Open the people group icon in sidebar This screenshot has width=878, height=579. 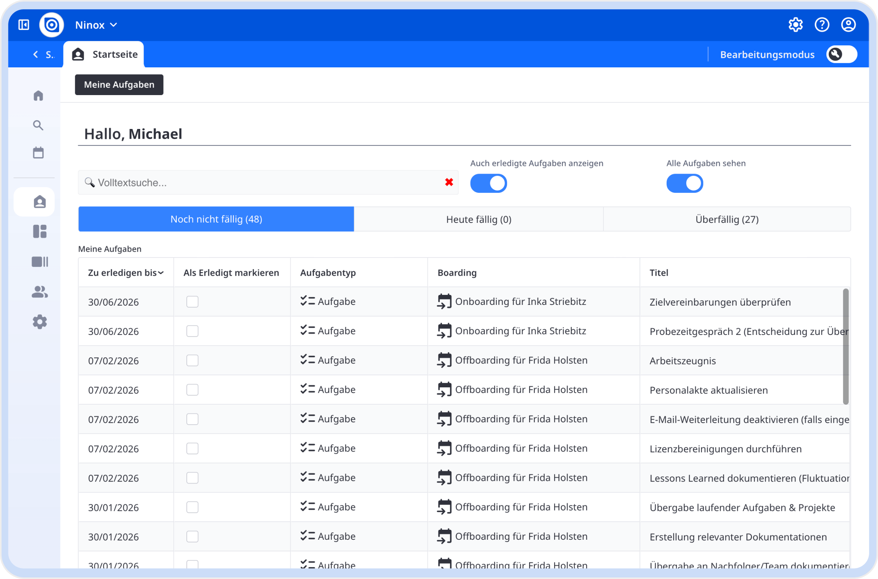39,292
